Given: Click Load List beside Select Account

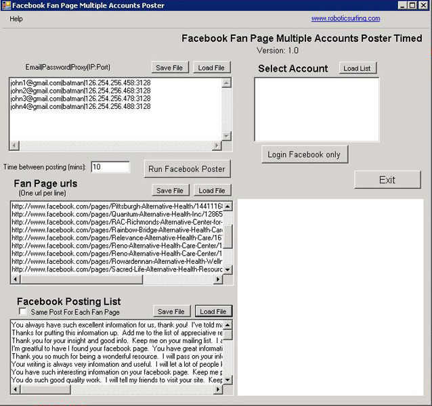Looking at the screenshot, I should [x=358, y=68].
